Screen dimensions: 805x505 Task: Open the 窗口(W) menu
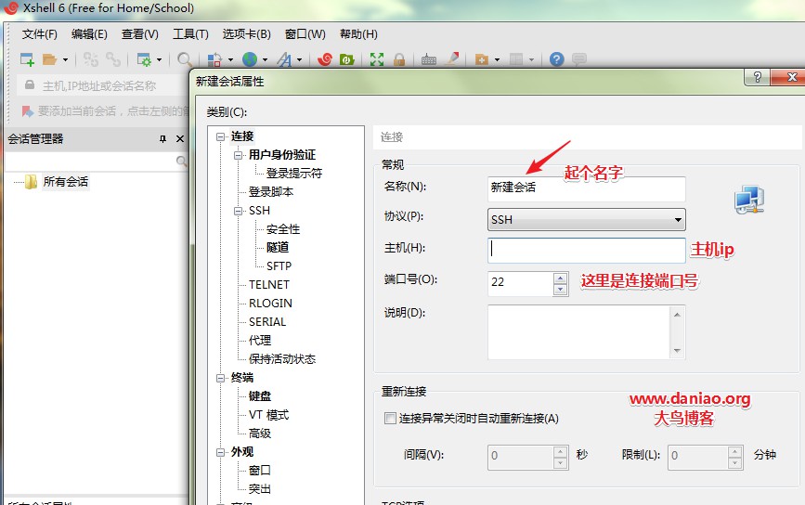click(x=305, y=34)
